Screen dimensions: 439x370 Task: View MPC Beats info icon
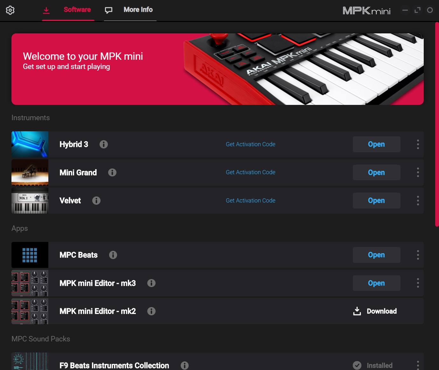pyautogui.click(x=113, y=255)
